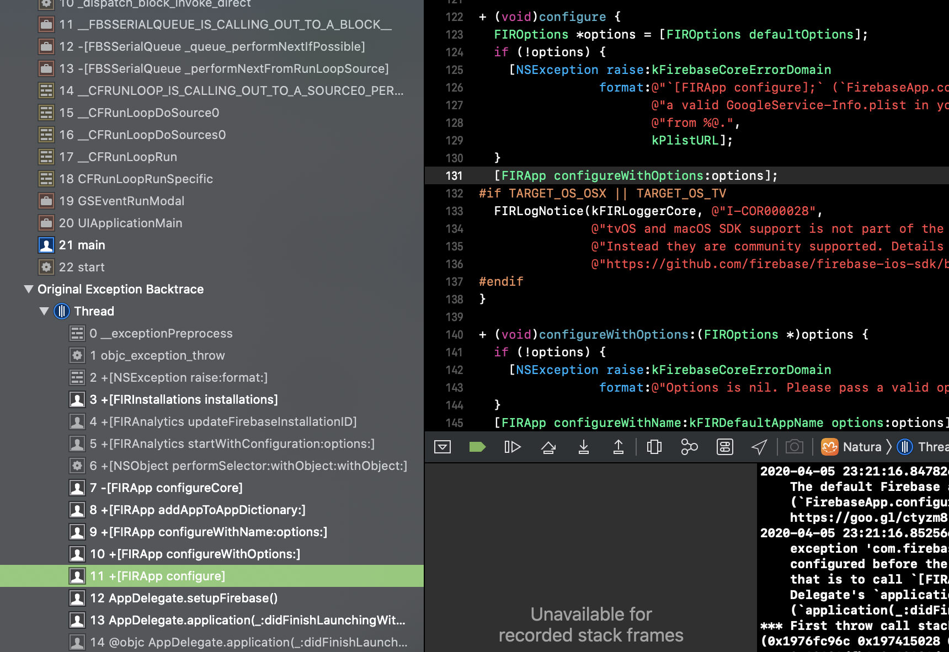Open Debug Memory Graph
Viewport: 949px width, 652px height.
689,447
